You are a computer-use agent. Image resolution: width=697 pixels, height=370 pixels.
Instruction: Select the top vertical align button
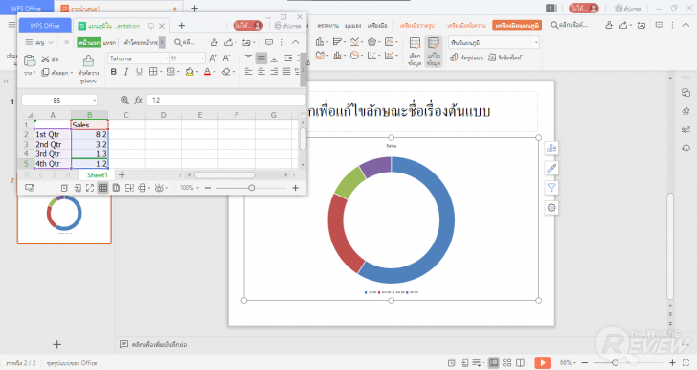click(x=248, y=58)
